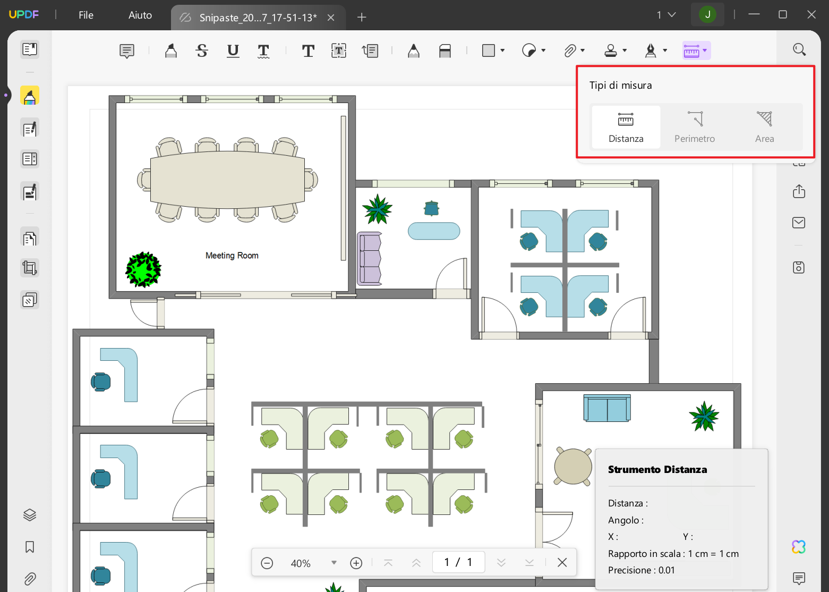This screenshot has height=592, width=829.
Task: Go to the first page arrow
Action: [x=388, y=563]
